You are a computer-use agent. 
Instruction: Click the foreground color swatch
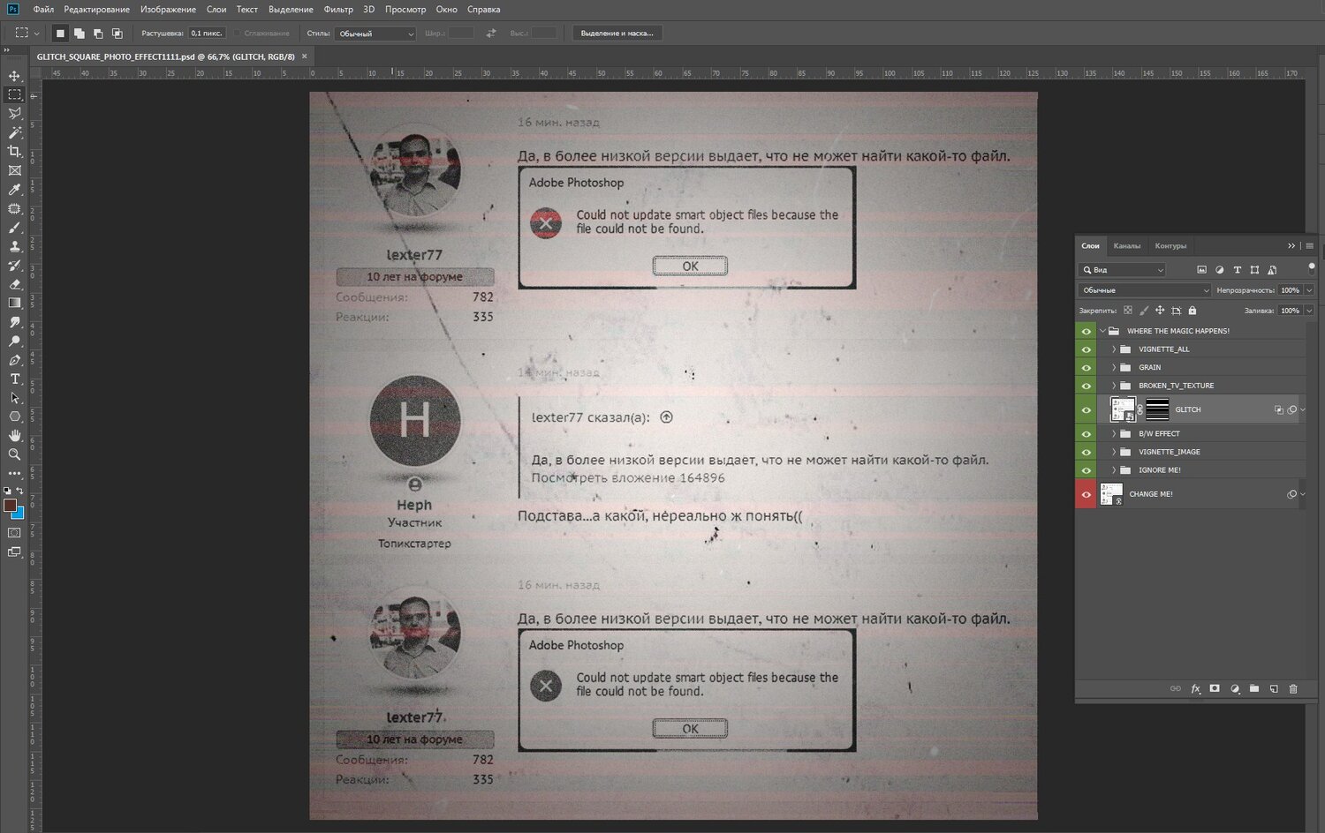[x=10, y=506]
